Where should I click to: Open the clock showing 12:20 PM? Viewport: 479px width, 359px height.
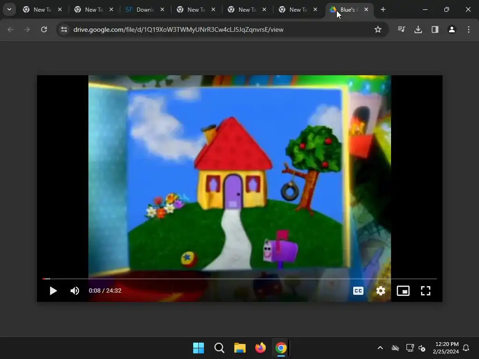click(446, 348)
